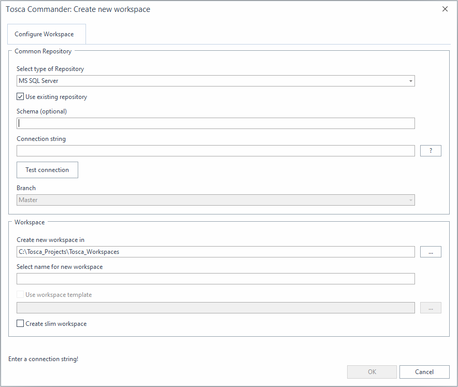Uncheck Use existing repository checkbox
Screen dimensions: 458x387
pyautogui.click(x=20, y=97)
